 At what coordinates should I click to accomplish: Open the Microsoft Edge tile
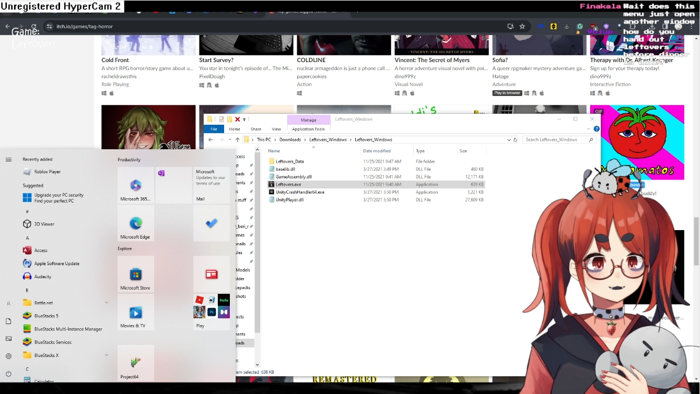(136, 223)
